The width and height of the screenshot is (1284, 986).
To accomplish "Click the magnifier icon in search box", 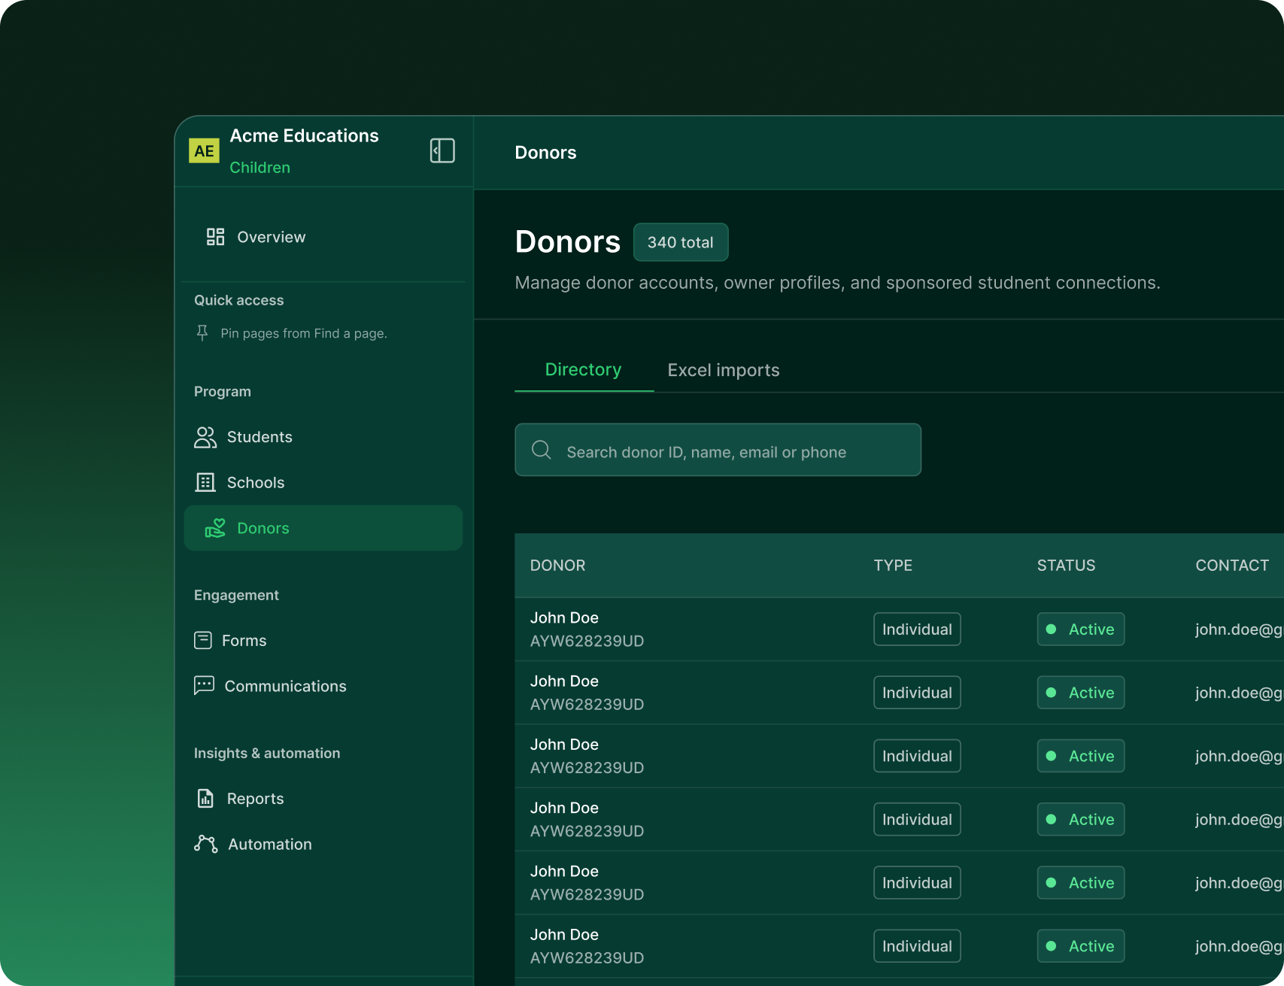I will pos(542,450).
